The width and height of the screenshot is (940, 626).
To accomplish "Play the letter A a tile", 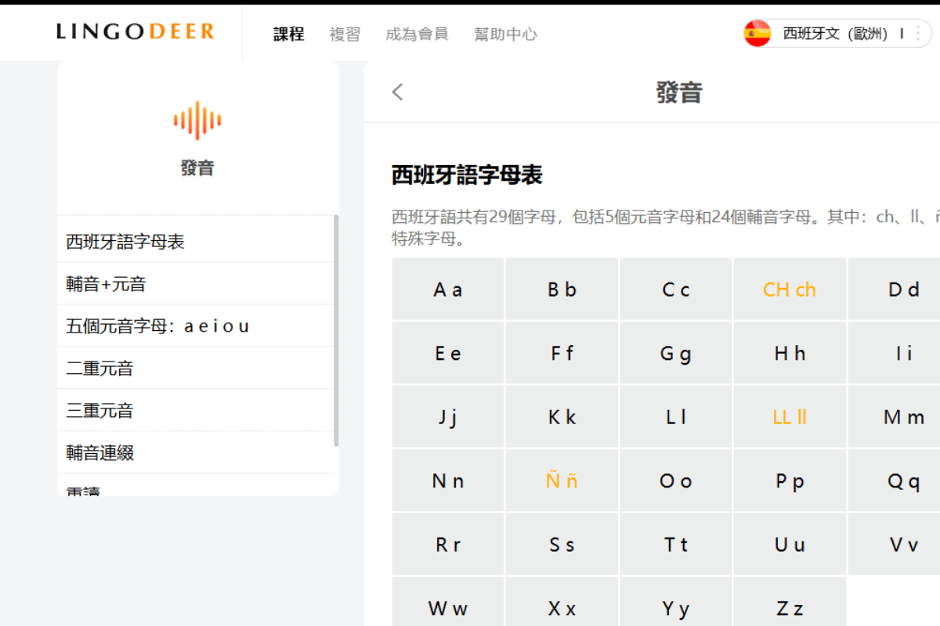I will point(447,289).
